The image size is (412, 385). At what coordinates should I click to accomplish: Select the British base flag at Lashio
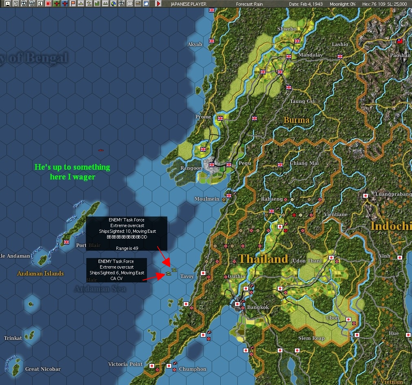(x=340, y=57)
